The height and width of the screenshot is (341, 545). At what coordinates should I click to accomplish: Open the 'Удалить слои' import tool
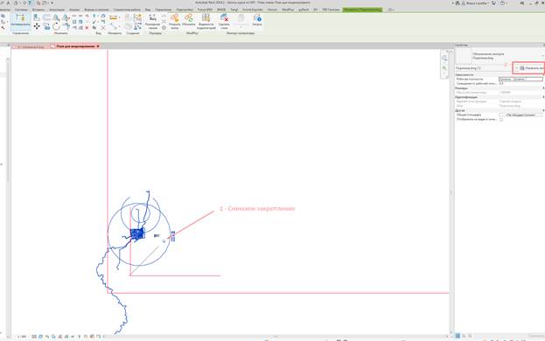(224, 21)
